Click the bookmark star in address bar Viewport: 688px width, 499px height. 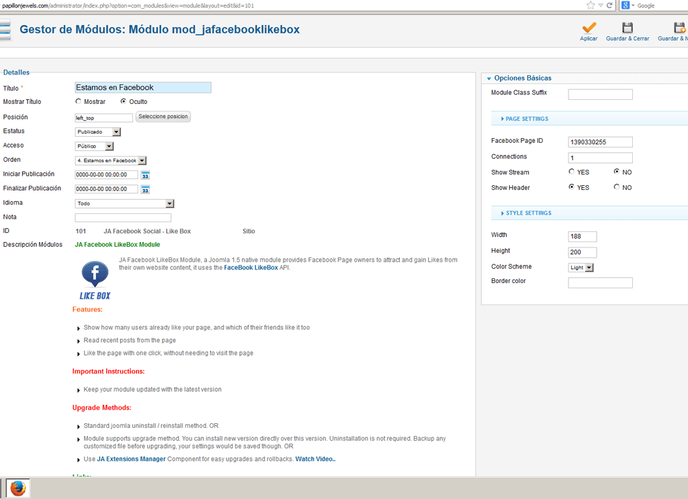tap(591, 5)
